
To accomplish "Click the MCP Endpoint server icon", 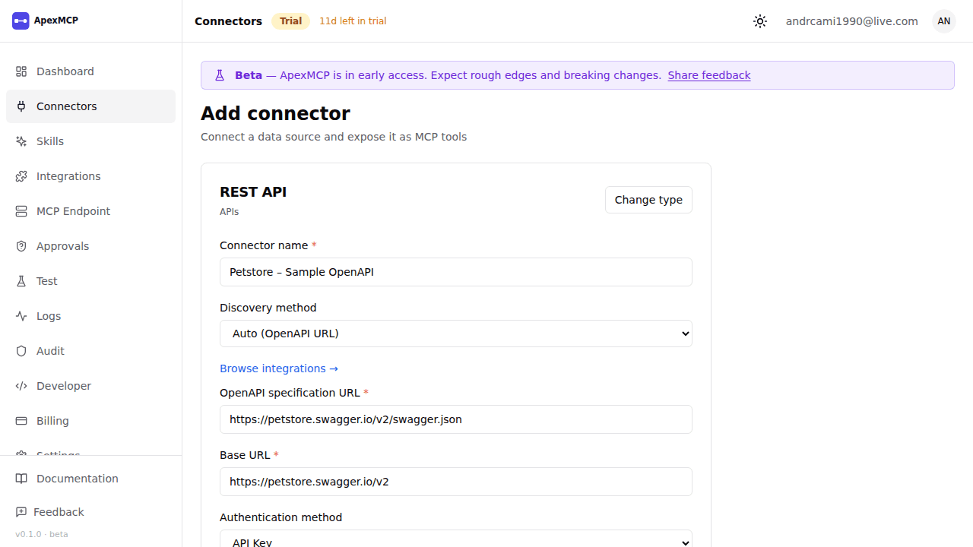I will [21, 211].
